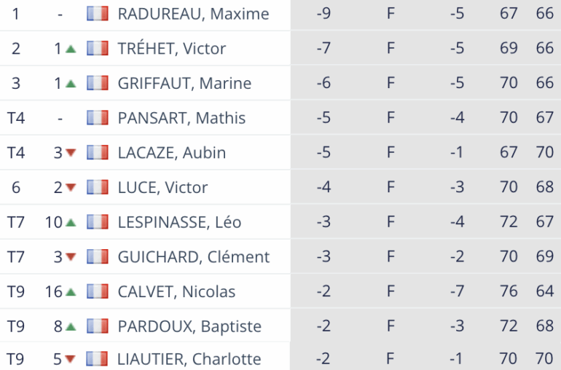
Task: Click the red down arrow next to LIAUTIER
Action: (x=71, y=359)
